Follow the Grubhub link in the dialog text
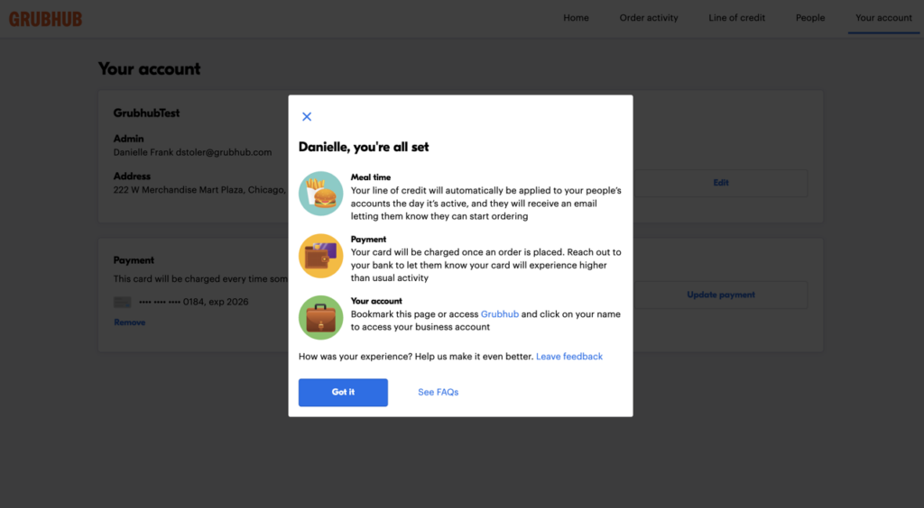This screenshot has height=508, width=924. [499, 314]
